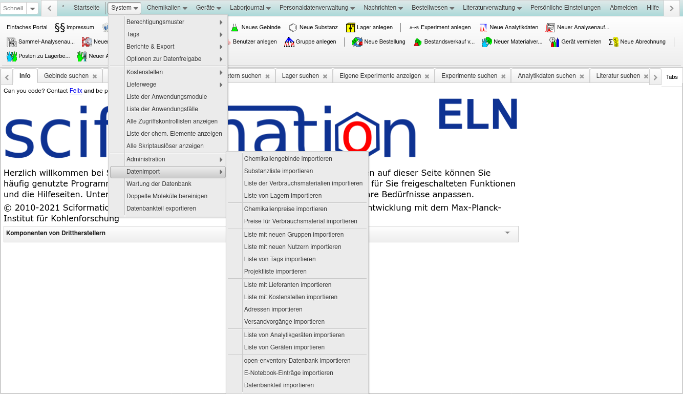Click Persönliche Einstellungen
The height and width of the screenshot is (394, 683).
[x=565, y=8]
